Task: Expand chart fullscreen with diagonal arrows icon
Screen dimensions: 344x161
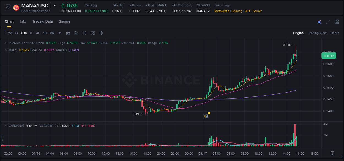Action: point(328,22)
